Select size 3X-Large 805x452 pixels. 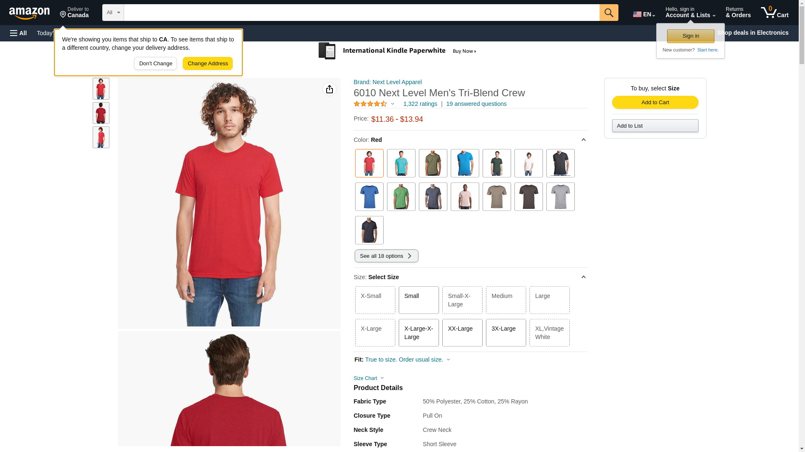click(x=506, y=333)
